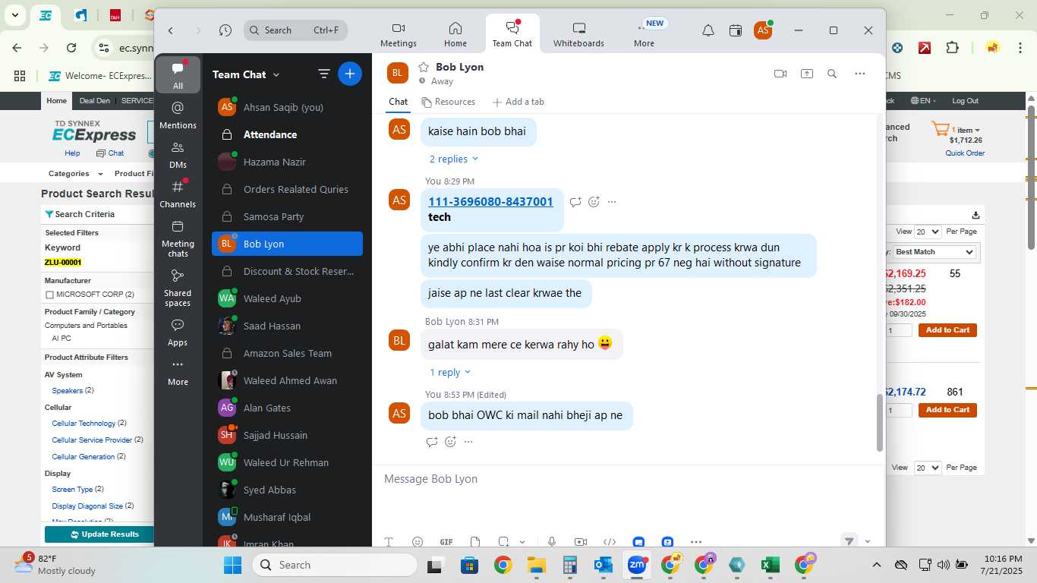Open the Whiteboards tab
This screenshot has height=583, width=1037.
[x=578, y=34]
